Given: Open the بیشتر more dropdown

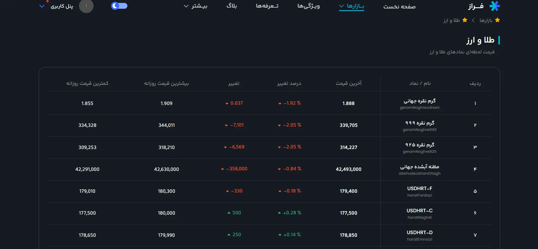Looking at the screenshot, I should click(196, 6).
